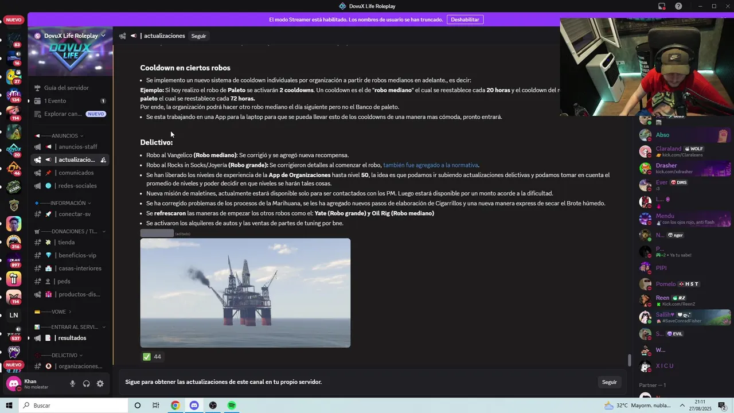
Task: Open member X I C U profile
Action: (x=684, y=366)
